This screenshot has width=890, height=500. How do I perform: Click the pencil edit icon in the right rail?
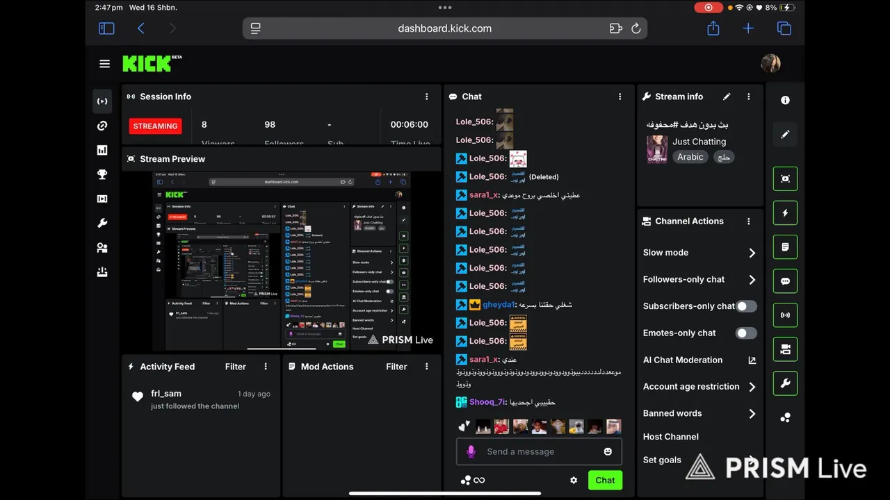point(785,134)
